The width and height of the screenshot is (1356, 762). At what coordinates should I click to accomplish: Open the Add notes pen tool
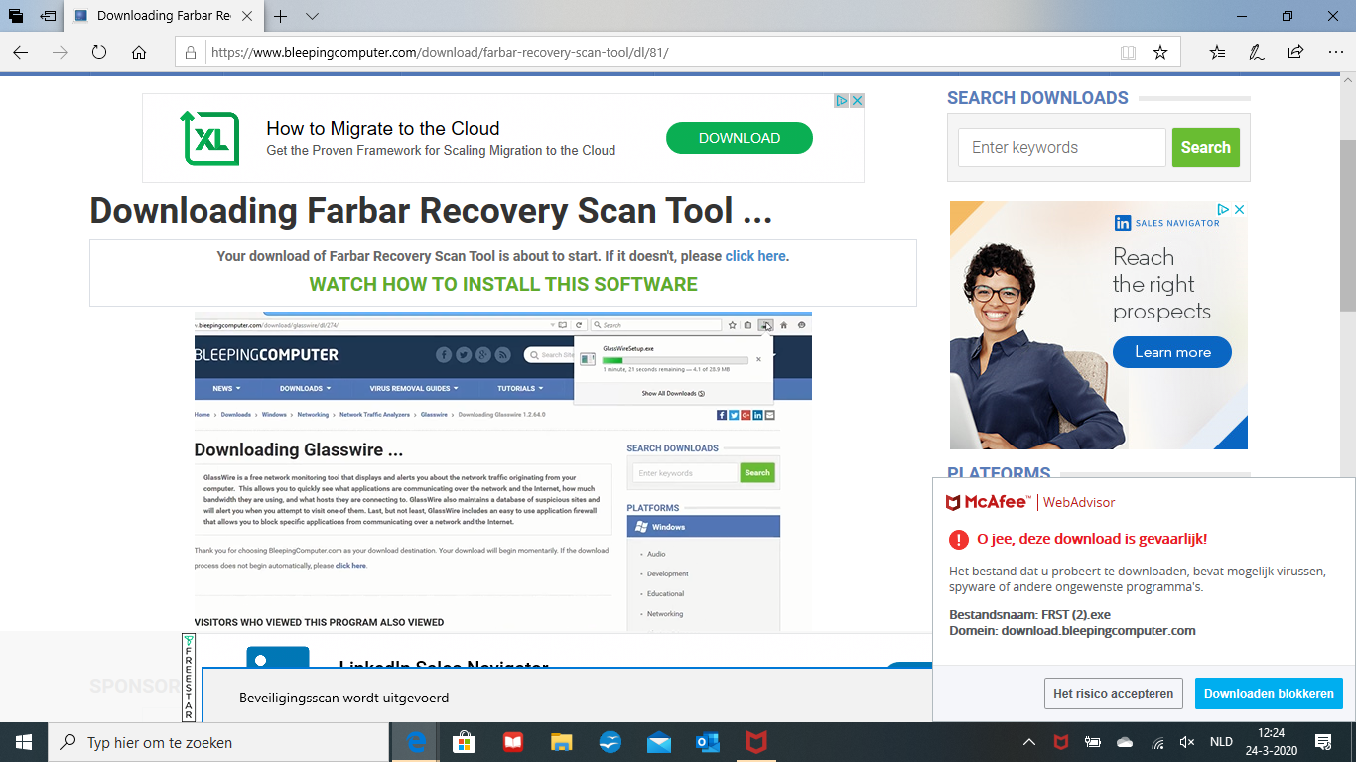(1256, 52)
